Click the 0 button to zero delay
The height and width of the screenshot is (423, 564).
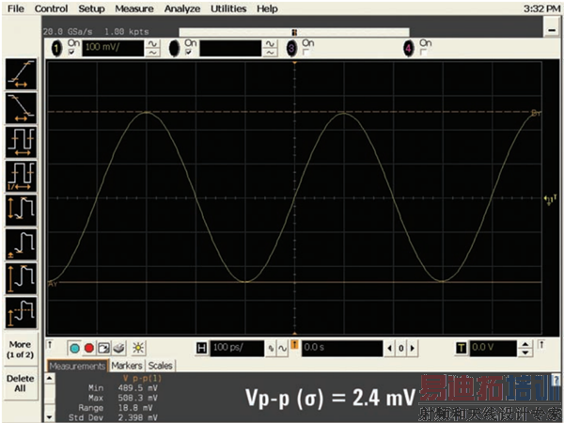pos(401,348)
